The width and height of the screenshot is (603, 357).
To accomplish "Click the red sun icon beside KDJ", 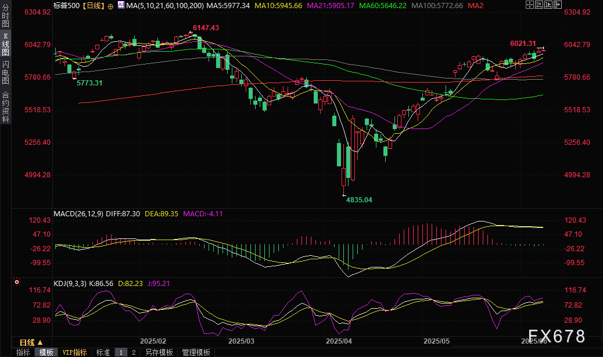I will coord(17,282).
